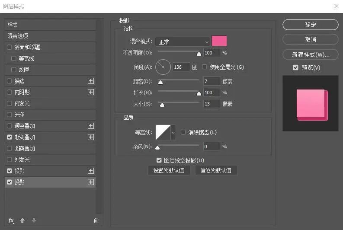Open the 等高线 contour picker arrow
The height and width of the screenshot is (230, 343).
tap(173, 132)
